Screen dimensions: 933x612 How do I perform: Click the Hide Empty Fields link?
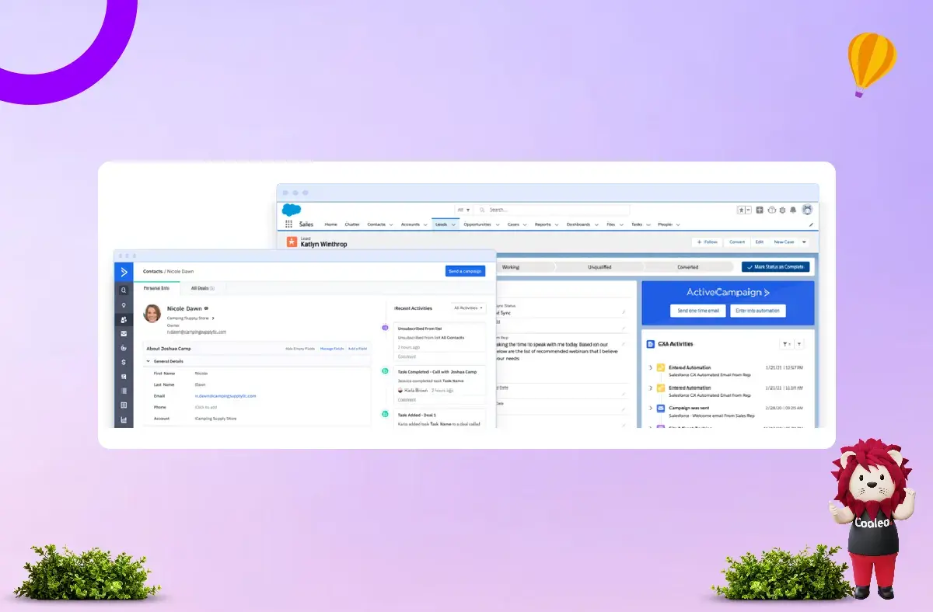point(300,349)
